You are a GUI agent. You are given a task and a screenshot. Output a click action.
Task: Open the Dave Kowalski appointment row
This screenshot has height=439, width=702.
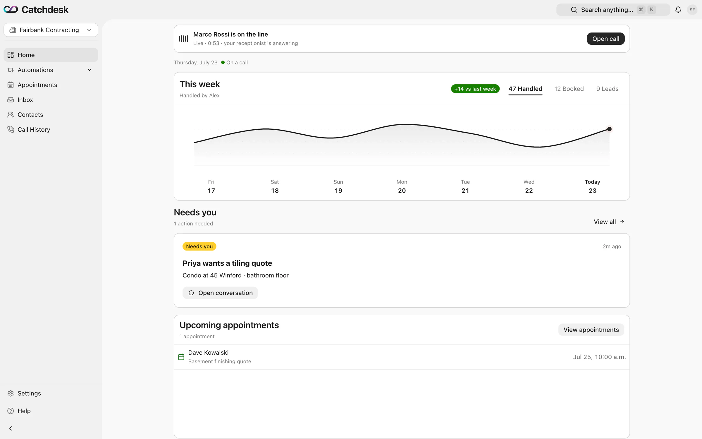(402, 357)
